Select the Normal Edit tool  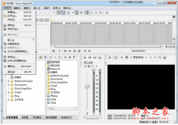click(87, 13)
